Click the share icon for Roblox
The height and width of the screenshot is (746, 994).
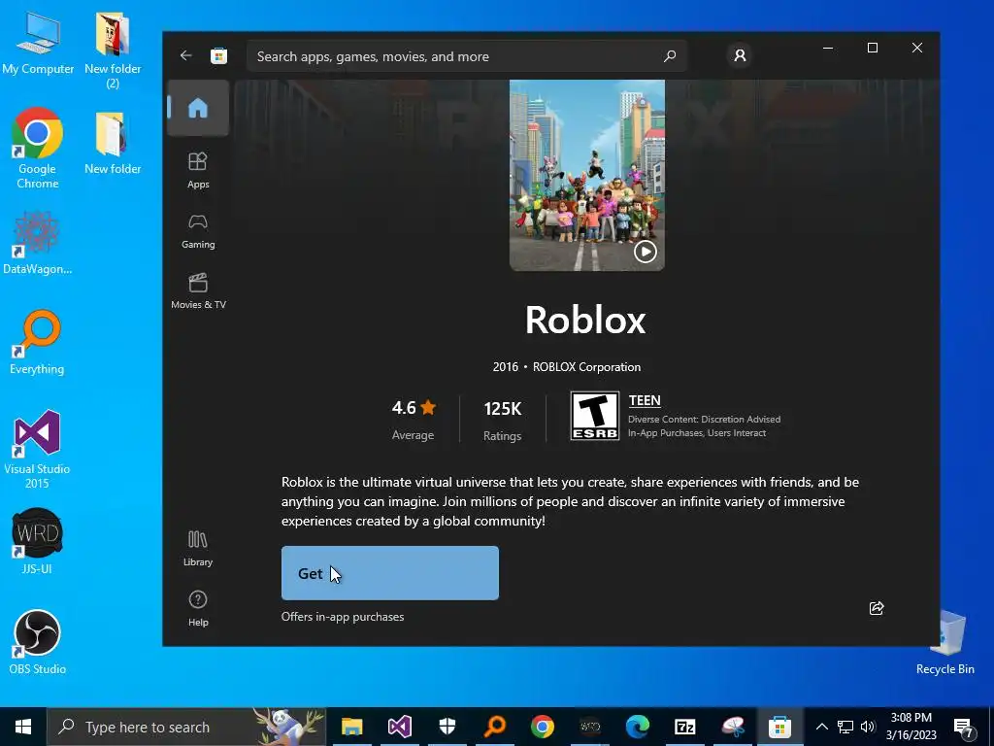pos(877,608)
